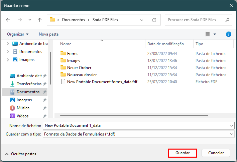This screenshot has height=162, width=237.
Task: Create a Nova pasta
Action: 48,34
